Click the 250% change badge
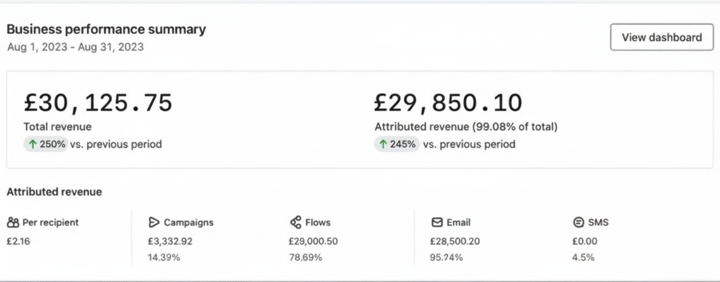 pyautogui.click(x=46, y=144)
